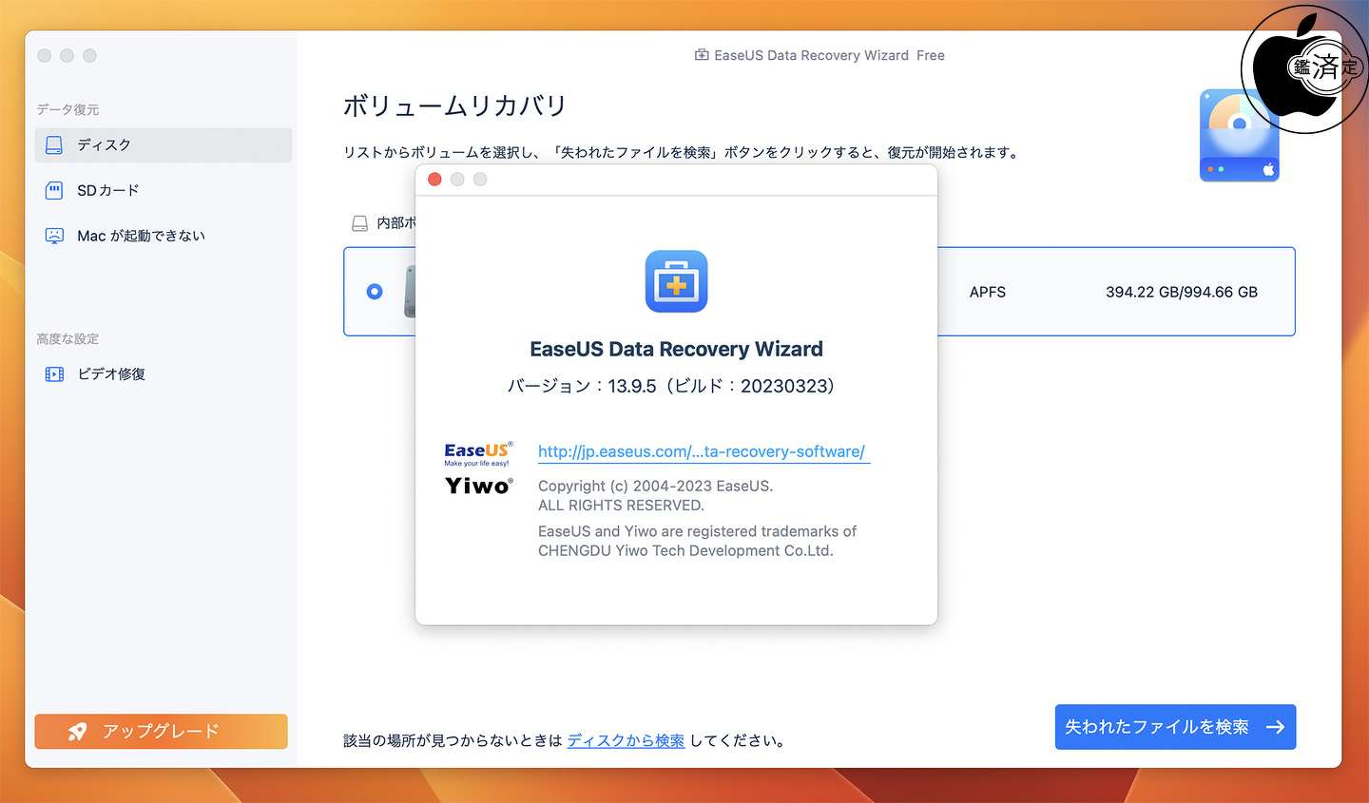Click arrow icon on search button
This screenshot has height=803, width=1369.
pyautogui.click(x=1275, y=727)
